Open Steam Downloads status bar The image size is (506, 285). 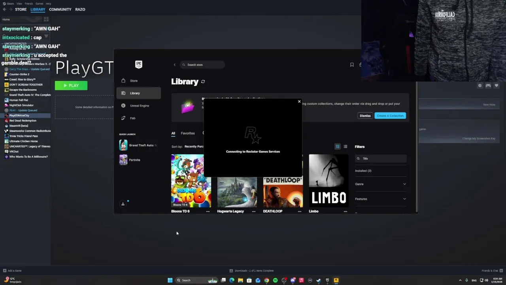coord(251,271)
